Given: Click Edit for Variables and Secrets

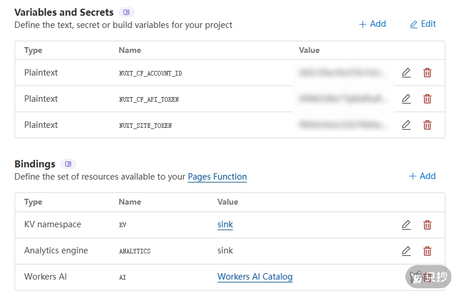Looking at the screenshot, I should [x=423, y=24].
